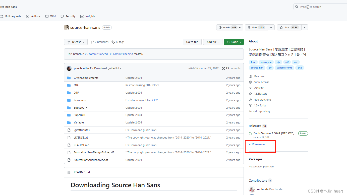The image size is (347, 195).
Task: Click the Readme book icon in About
Action: point(250,76)
